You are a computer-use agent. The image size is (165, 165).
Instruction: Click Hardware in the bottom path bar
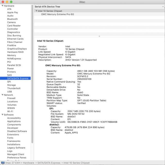[x=28, y=163]
